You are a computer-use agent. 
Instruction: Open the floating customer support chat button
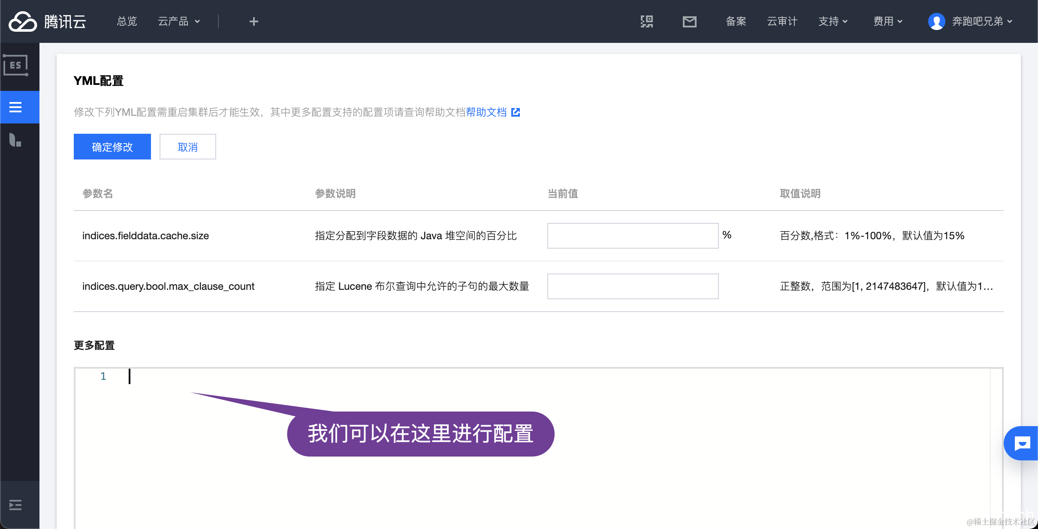[x=1022, y=443]
